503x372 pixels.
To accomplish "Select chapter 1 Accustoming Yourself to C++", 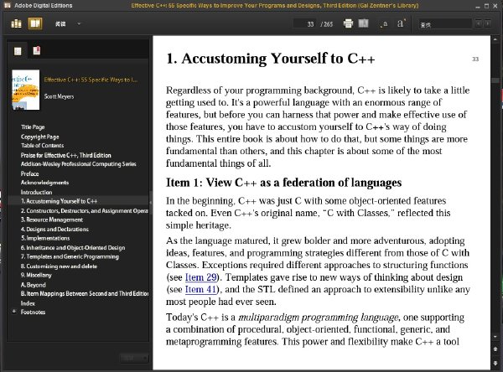I will pos(59,201).
